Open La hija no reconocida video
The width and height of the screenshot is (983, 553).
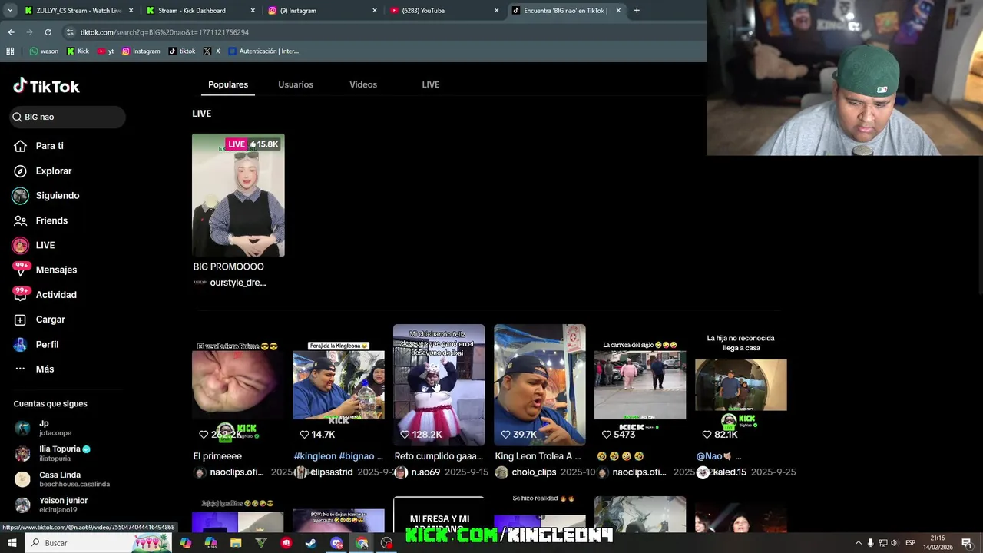click(741, 385)
